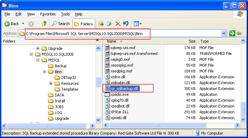Close the Folders pane
The width and height of the screenshot is (248, 138).
coord(98,41)
